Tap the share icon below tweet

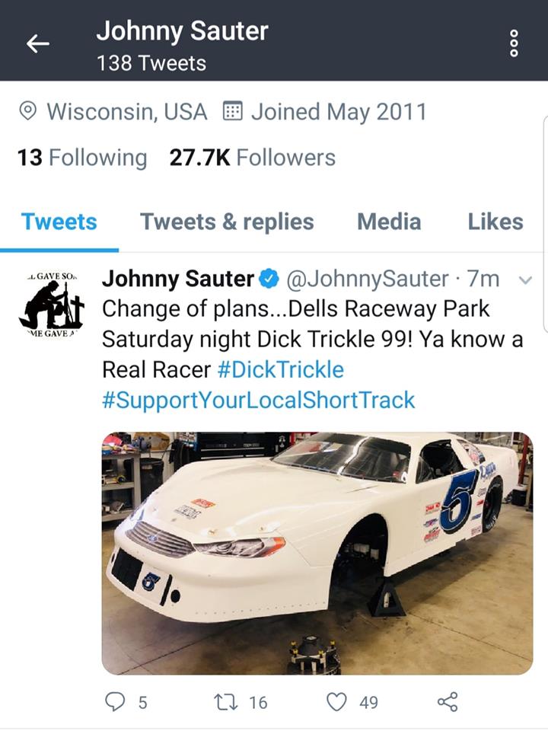point(448,701)
